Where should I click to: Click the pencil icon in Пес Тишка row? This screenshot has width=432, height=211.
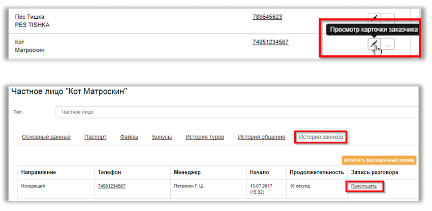click(x=374, y=18)
